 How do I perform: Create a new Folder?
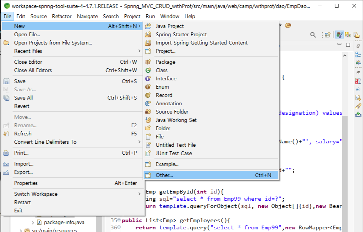click(211, 128)
